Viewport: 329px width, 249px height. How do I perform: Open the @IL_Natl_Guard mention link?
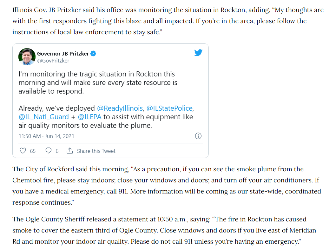pyautogui.click(x=44, y=117)
